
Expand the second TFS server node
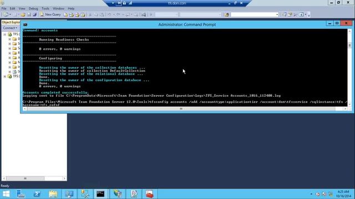pyautogui.click(x=5, y=76)
